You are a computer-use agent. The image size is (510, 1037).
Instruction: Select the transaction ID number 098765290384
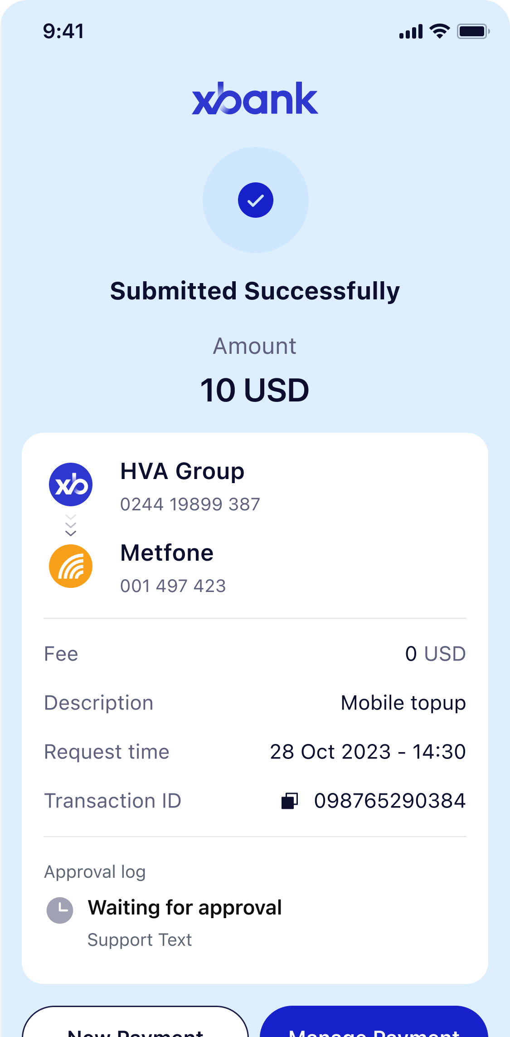pyautogui.click(x=390, y=801)
